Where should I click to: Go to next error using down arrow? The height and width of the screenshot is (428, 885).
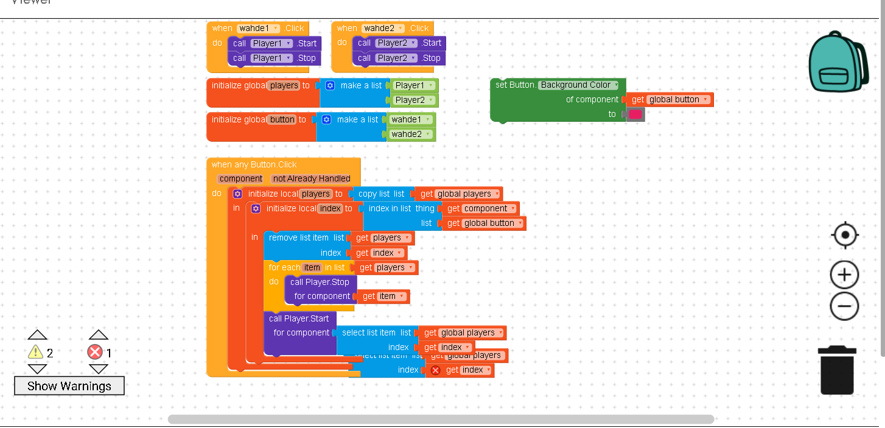(98, 369)
